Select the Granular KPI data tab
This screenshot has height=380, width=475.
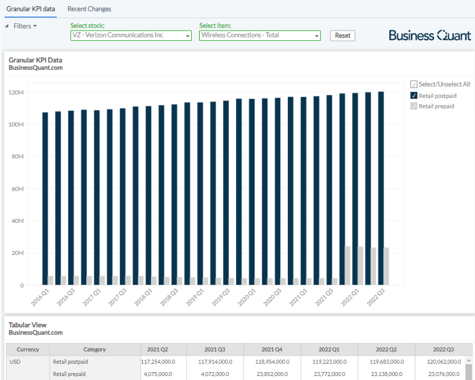pos(31,9)
